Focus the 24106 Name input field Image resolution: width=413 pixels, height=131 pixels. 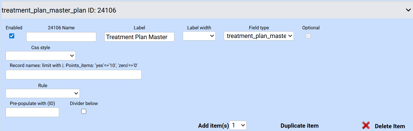pyautogui.click(x=61, y=37)
